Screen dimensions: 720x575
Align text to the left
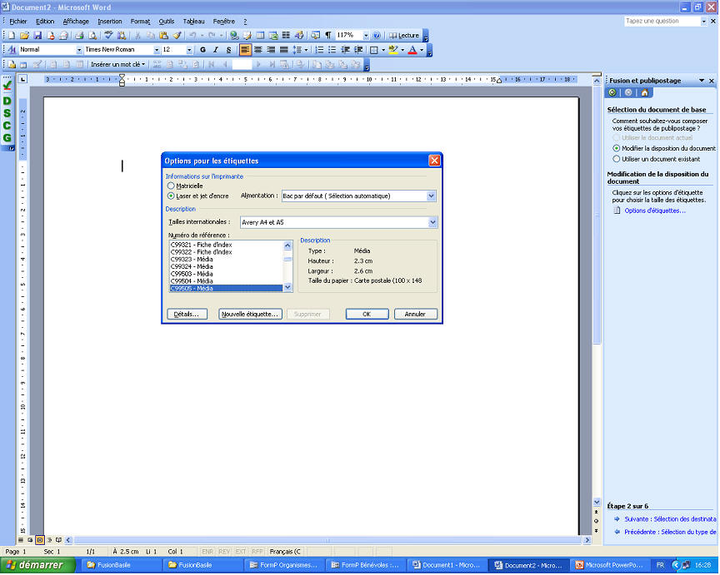pos(246,50)
